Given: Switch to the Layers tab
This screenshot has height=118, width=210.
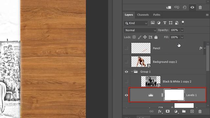Looking at the screenshot, I should click(129, 15).
